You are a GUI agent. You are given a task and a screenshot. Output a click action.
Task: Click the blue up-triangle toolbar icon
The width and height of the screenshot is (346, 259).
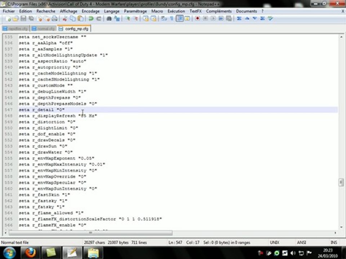click(x=247, y=18)
